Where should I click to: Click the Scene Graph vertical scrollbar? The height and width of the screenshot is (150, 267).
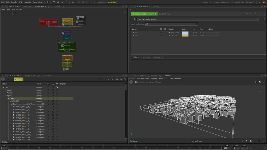pos(126,111)
